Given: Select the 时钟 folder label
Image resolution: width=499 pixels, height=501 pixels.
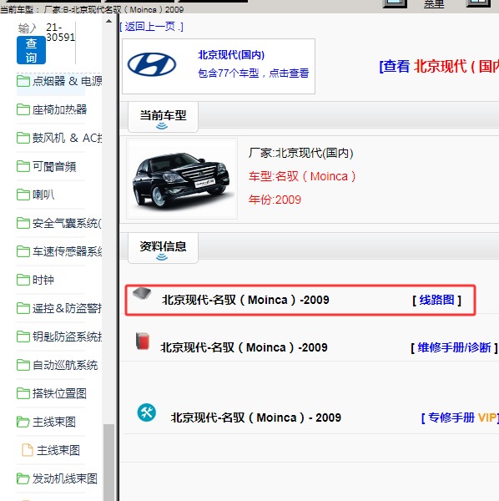Looking at the screenshot, I should pyautogui.click(x=43, y=280).
